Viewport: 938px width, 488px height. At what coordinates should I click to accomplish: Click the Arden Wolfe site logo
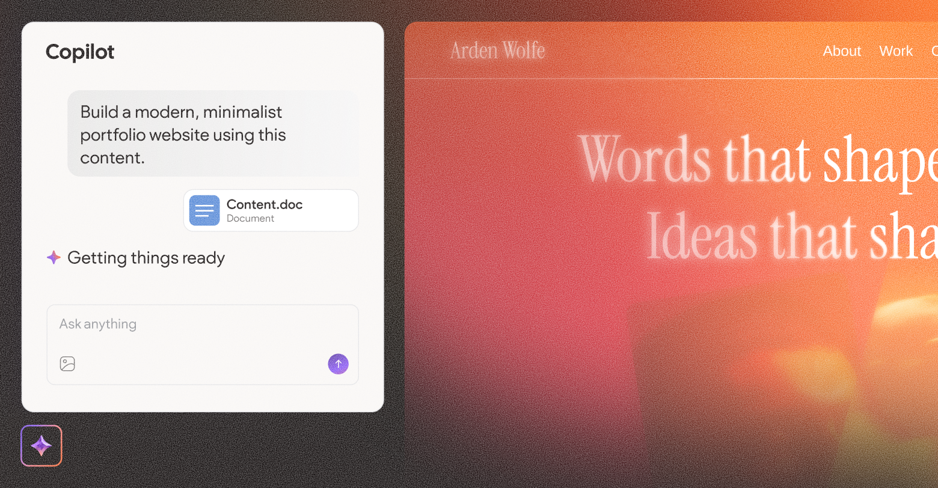tap(497, 50)
